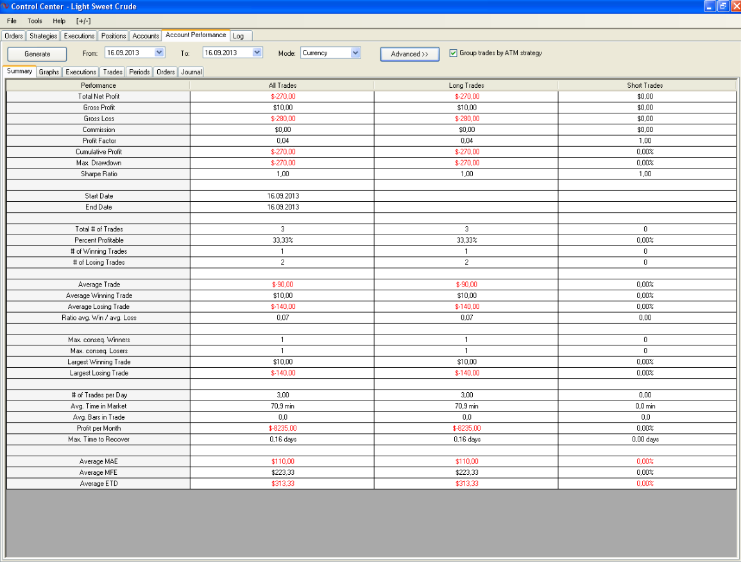The image size is (741, 562).
Task: Click the # of Losing Trades label
Action: point(99,262)
